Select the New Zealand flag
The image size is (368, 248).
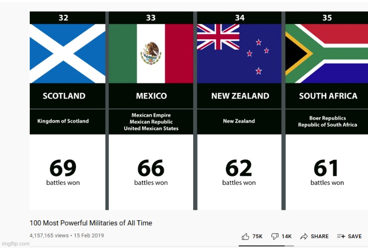239,54
